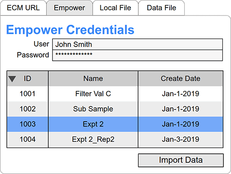The image size is (231, 174).
Task: Sort by the Name column header
Action: (93, 78)
